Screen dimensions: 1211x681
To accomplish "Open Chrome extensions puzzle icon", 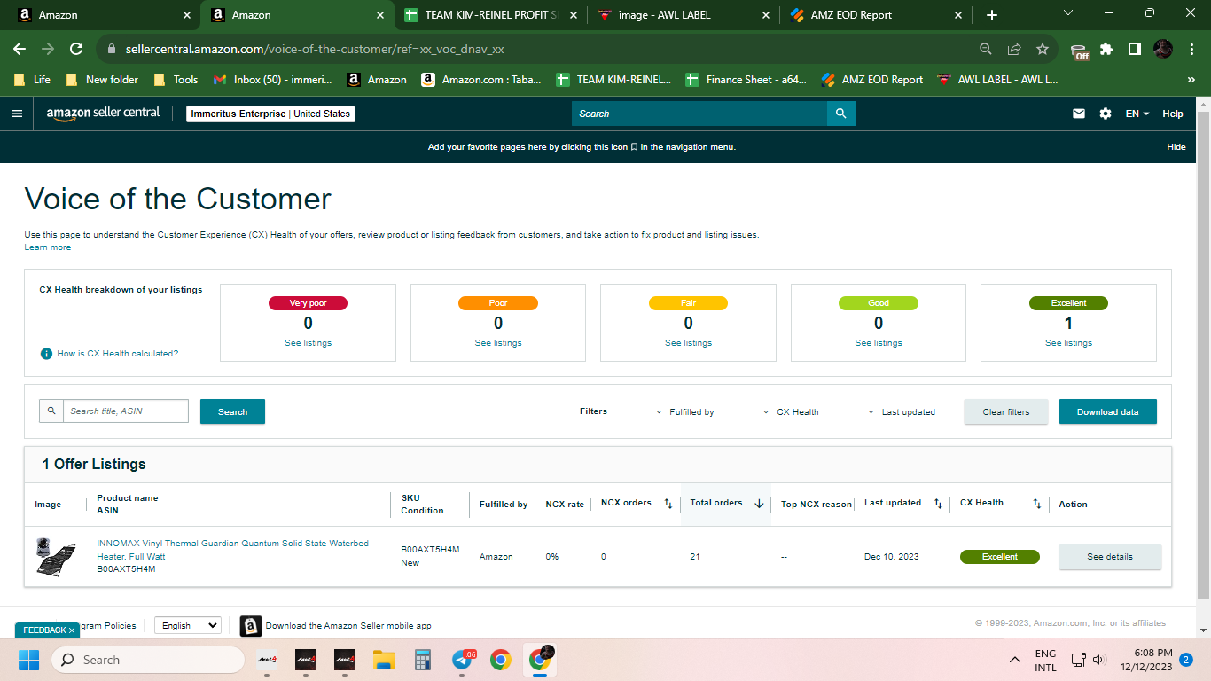I will point(1106,49).
